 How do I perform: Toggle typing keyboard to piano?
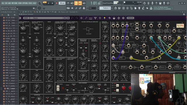[x=68, y=8]
